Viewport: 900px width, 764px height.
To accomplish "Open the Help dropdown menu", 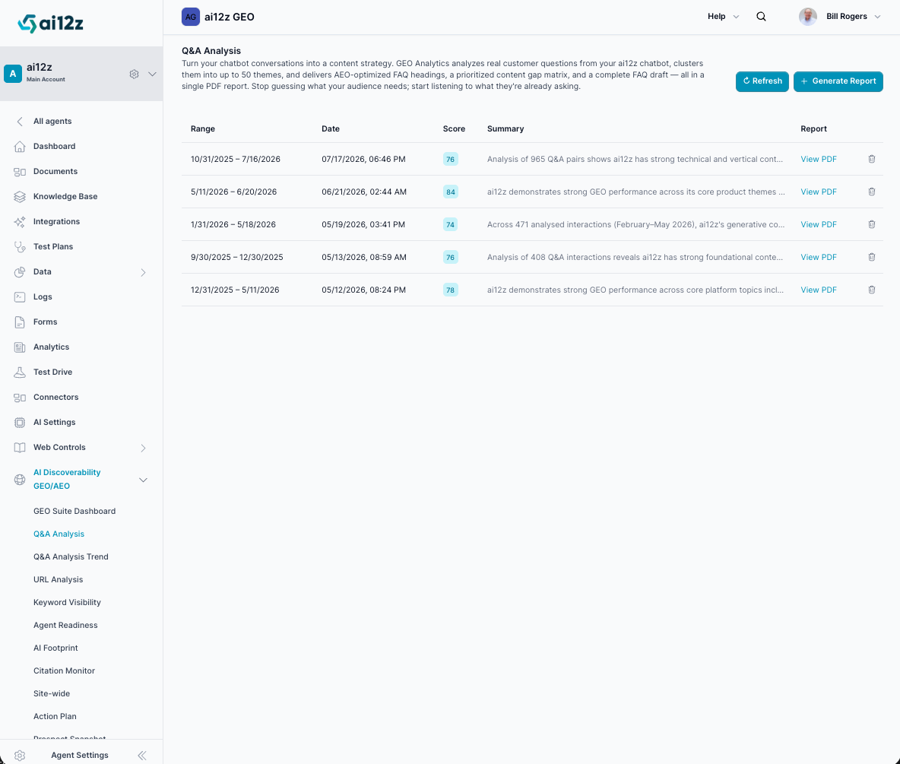I will [723, 17].
